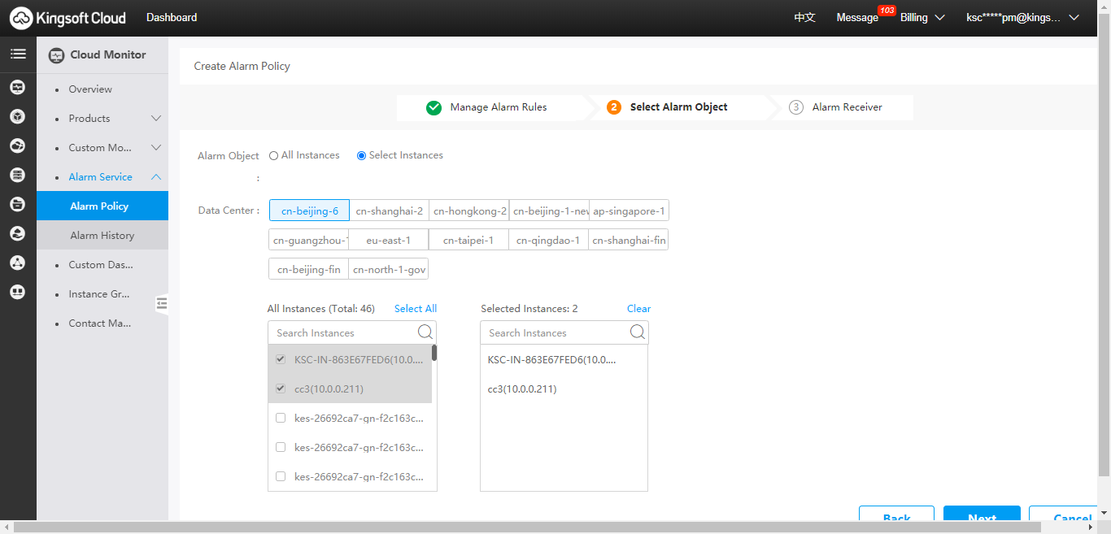1111x534 pixels.
Task: Click the All Instances list scrollbar thumb
Action: pos(434,353)
